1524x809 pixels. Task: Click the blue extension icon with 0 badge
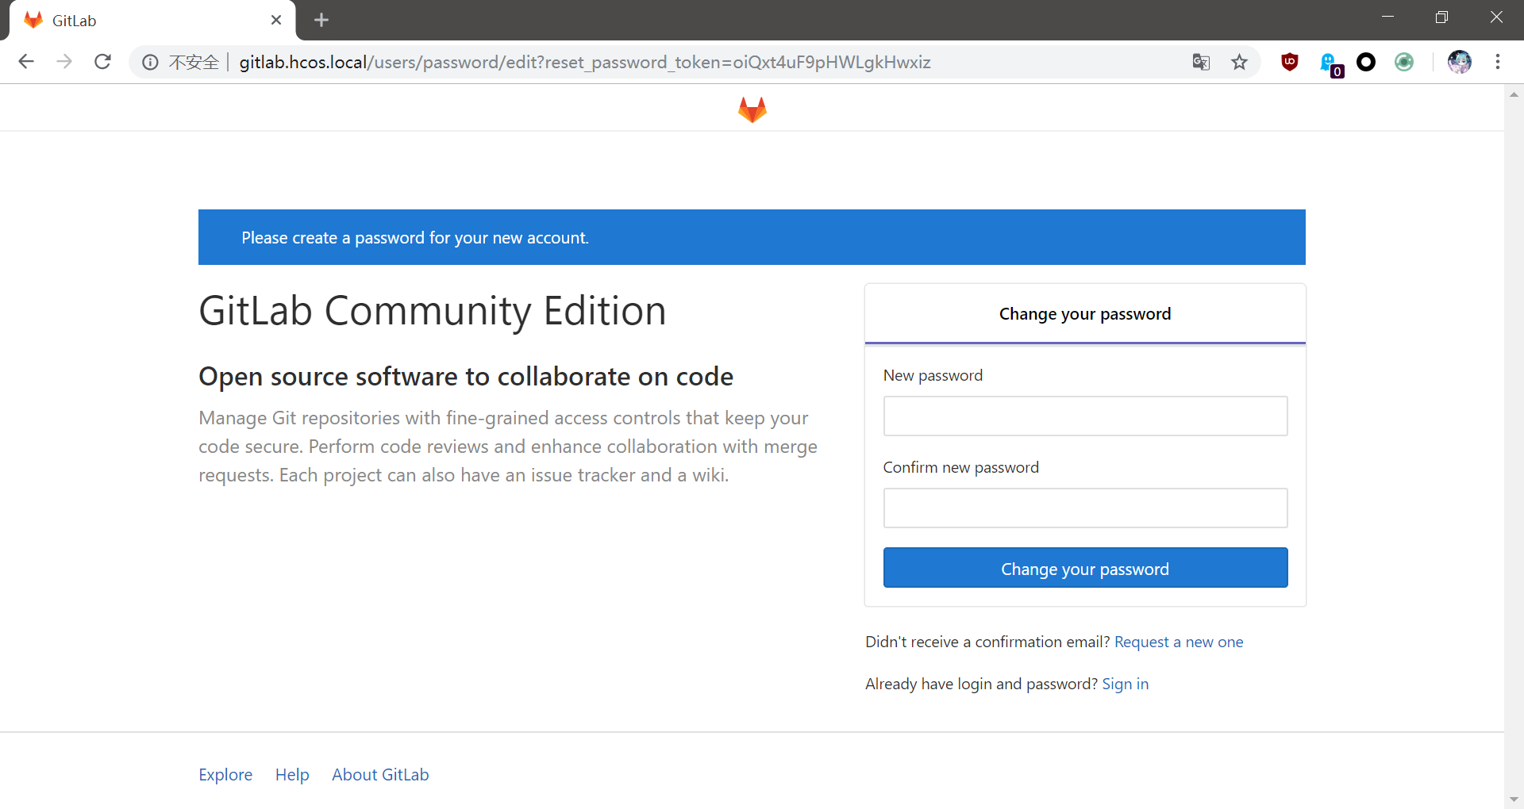pos(1329,62)
